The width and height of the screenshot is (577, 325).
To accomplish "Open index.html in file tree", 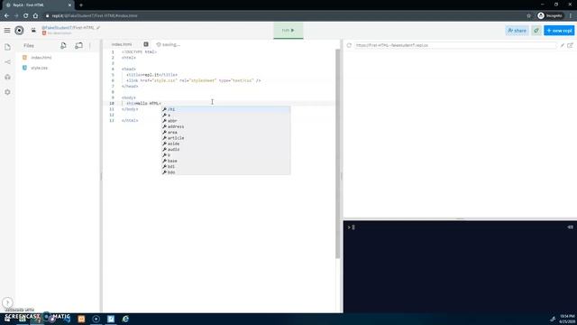I will coord(41,58).
